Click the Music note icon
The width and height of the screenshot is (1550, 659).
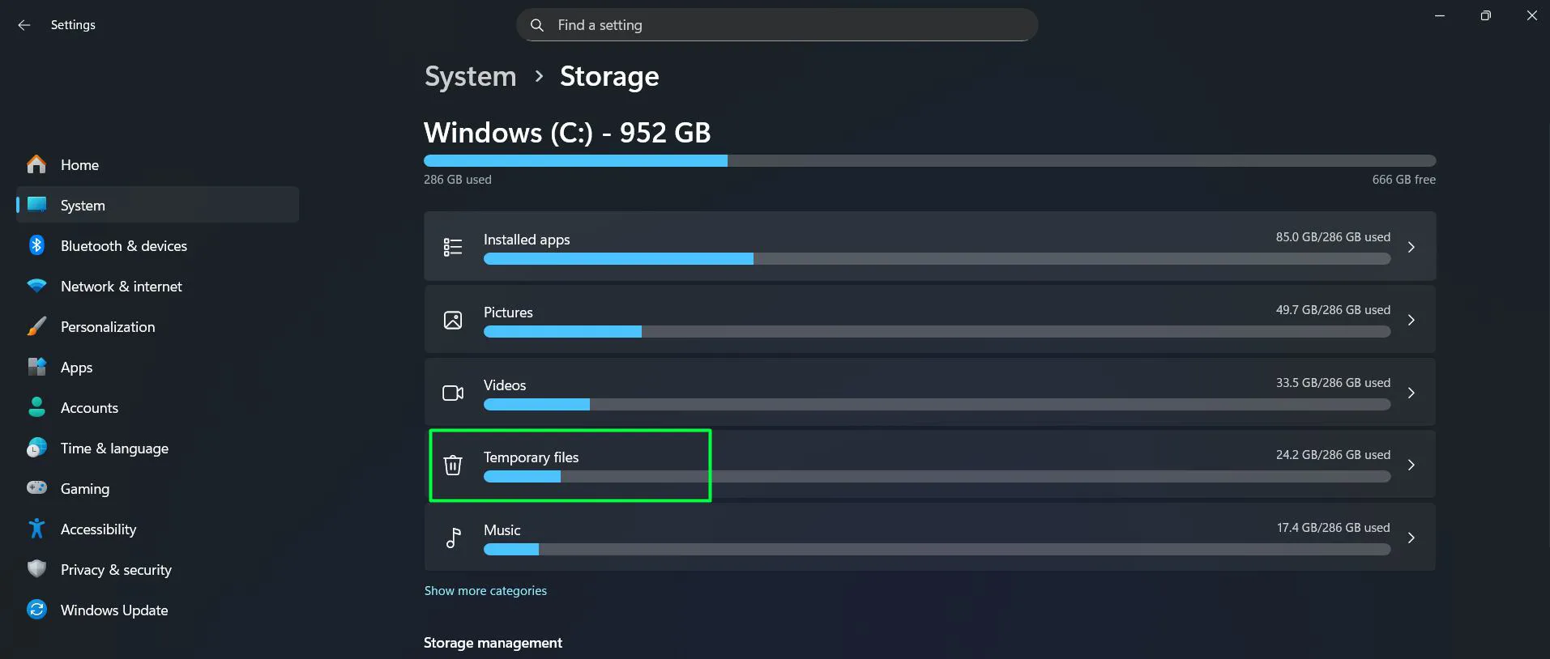pyautogui.click(x=453, y=538)
